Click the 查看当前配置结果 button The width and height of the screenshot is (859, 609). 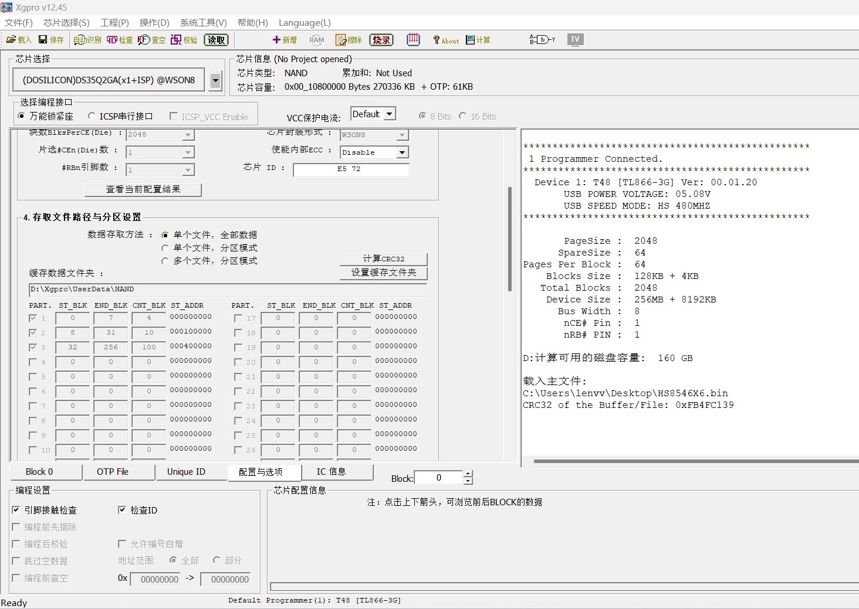point(143,189)
